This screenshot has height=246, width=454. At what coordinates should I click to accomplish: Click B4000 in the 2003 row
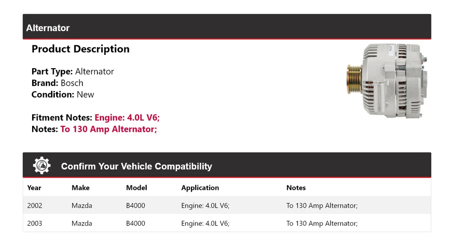136,223
